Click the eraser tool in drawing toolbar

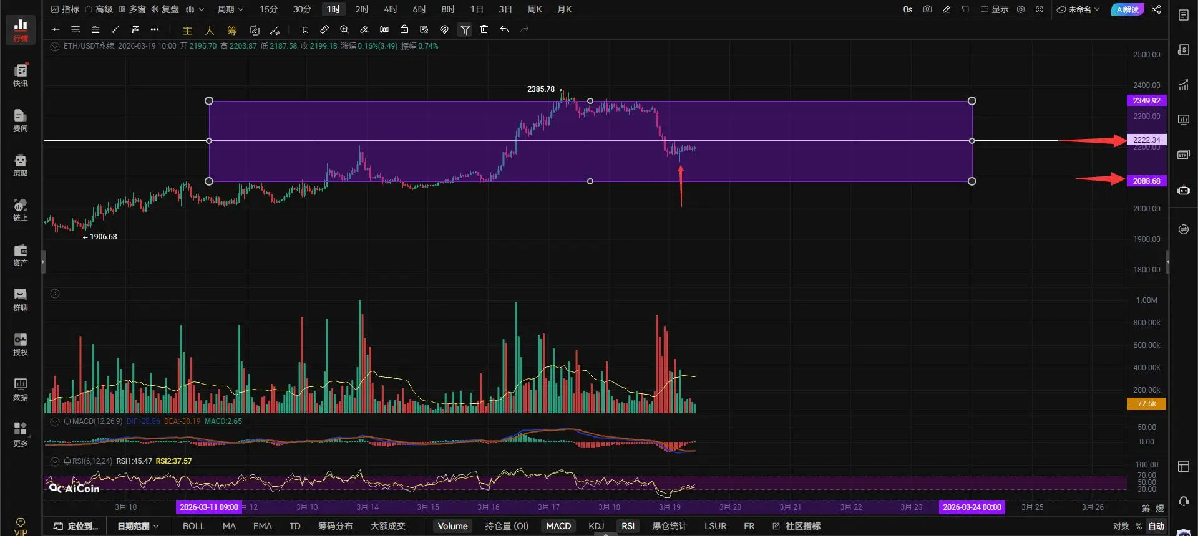[x=364, y=29]
